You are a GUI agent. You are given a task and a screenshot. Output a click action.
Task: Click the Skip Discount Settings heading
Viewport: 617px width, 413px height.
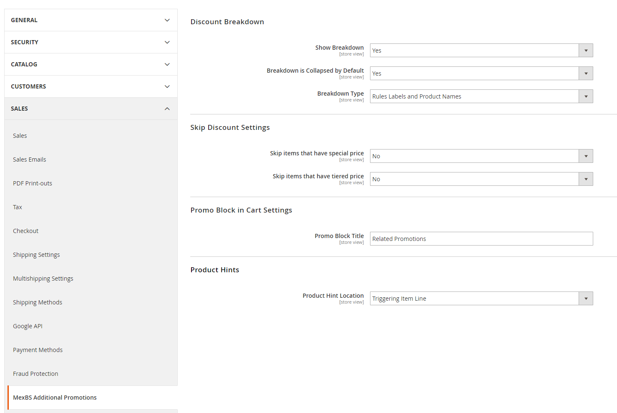pyautogui.click(x=230, y=127)
